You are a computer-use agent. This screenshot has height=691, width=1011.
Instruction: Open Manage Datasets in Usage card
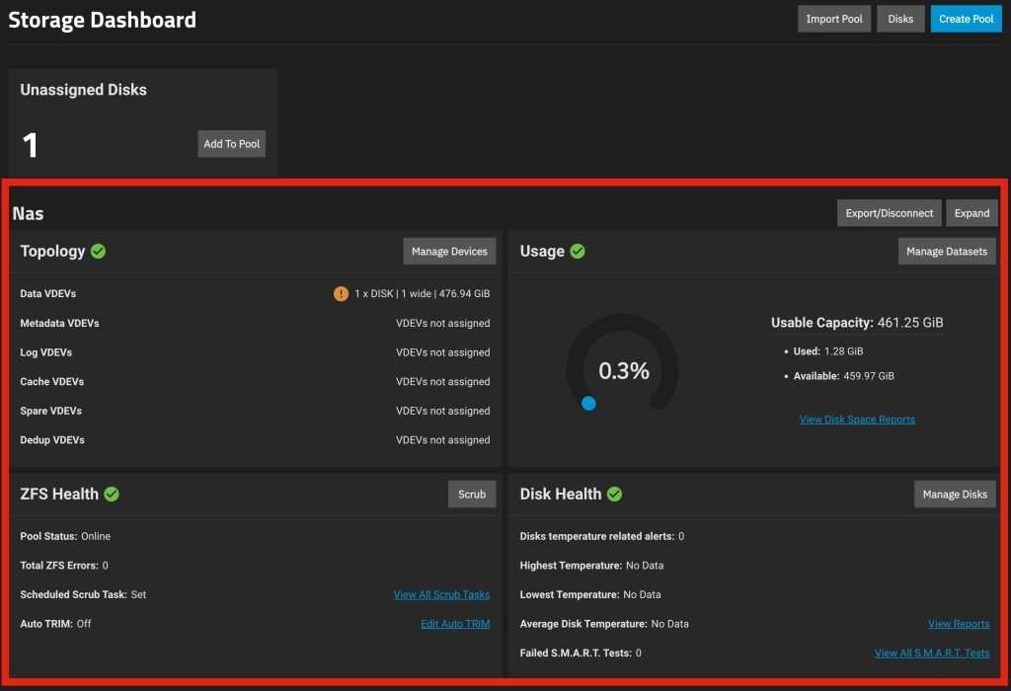pos(947,252)
